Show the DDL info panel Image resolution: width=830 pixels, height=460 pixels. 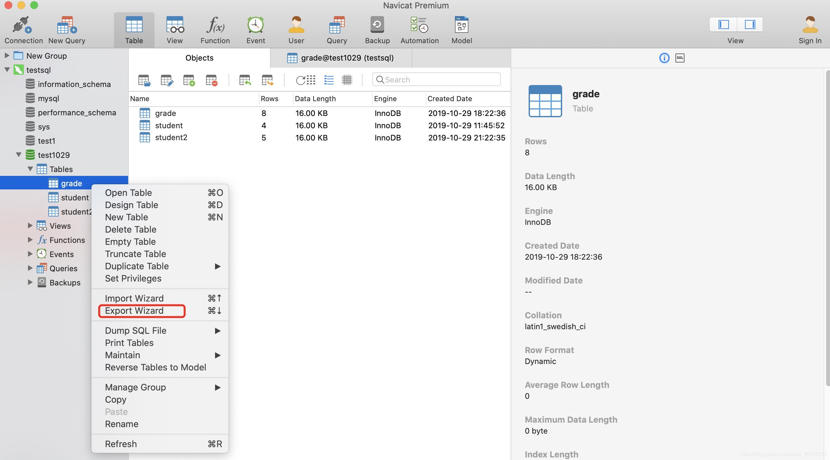point(680,58)
